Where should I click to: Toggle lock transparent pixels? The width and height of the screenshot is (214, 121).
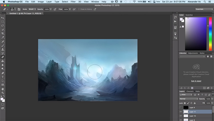[x=185, y=103]
